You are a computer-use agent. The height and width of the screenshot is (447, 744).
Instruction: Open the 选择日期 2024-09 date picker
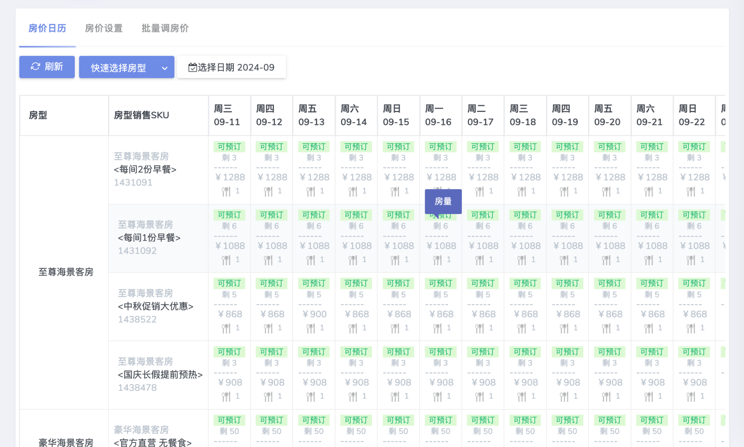click(232, 67)
